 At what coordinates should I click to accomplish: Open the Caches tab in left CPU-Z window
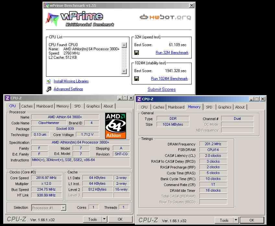27,106
